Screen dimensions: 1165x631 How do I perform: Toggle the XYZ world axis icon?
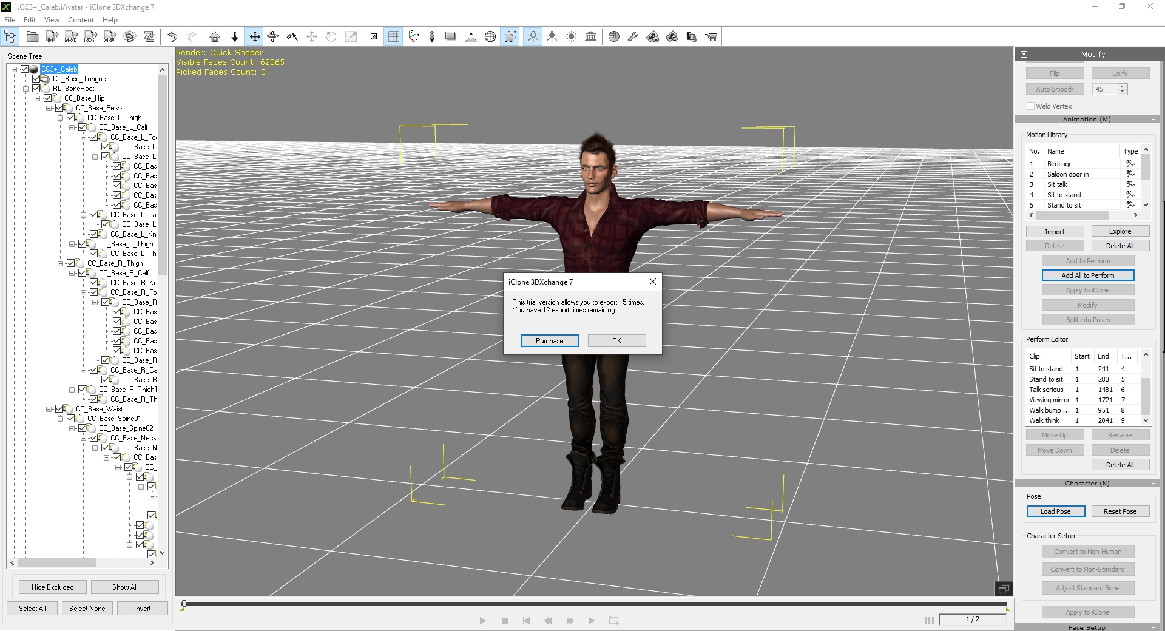(414, 37)
